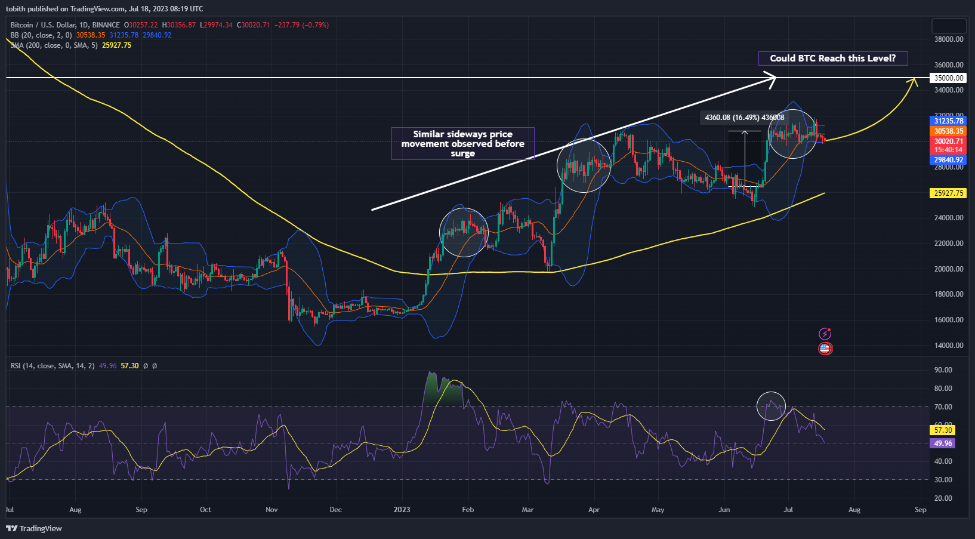Click the lightning bolt event icon
This screenshot has width=975, height=539.
pyautogui.click(x=825, y=334)
